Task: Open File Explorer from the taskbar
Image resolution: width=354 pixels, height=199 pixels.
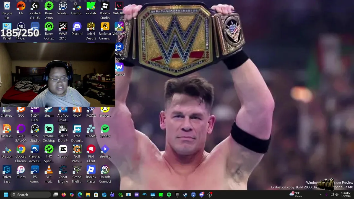Action: 88,195
